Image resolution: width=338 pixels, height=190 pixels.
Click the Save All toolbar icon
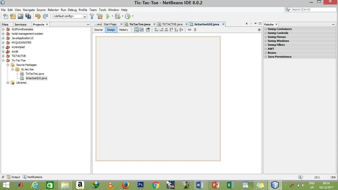(x=28, y=16)
